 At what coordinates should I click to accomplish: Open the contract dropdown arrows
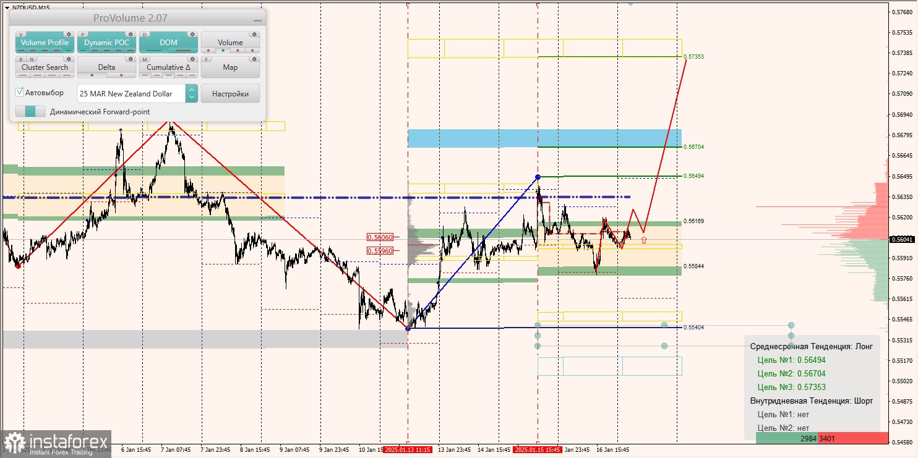click(x=192, y=93)
